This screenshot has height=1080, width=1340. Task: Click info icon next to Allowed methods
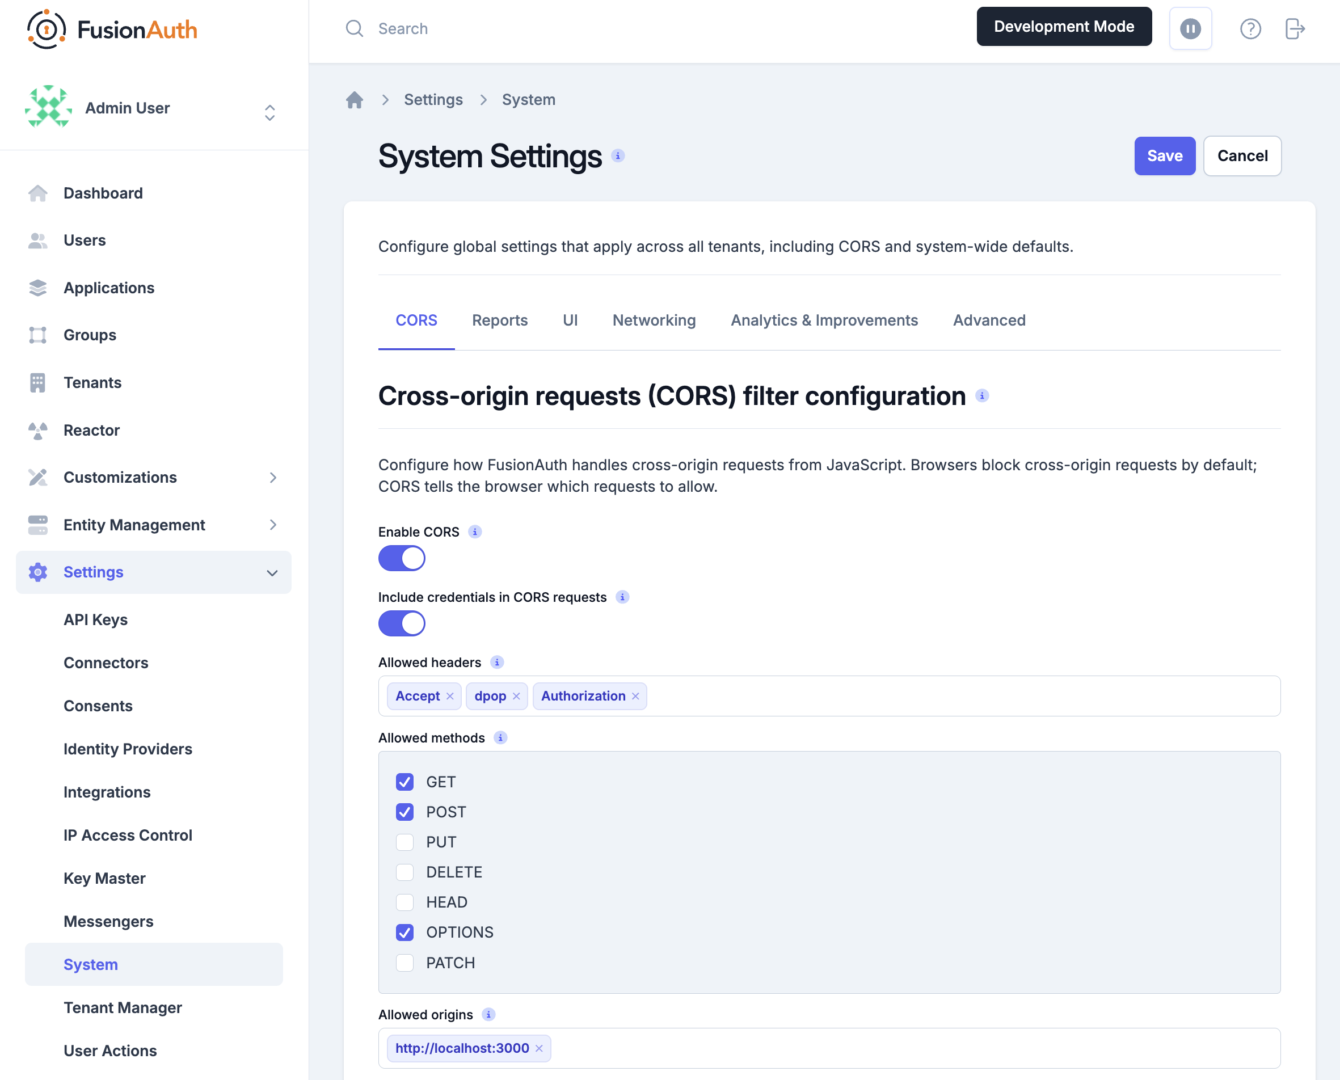click(500, 738)
